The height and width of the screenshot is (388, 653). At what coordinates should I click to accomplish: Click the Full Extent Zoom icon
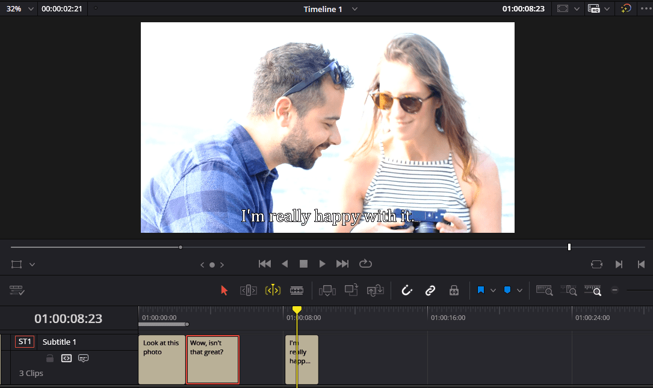[x=545, y=290]
